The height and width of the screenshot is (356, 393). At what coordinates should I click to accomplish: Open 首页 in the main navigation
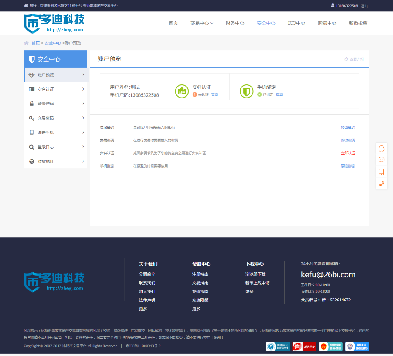coord(173,23)
